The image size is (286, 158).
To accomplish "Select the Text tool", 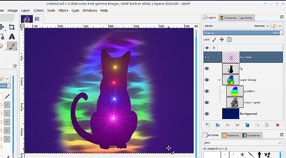I will point(12,37).
